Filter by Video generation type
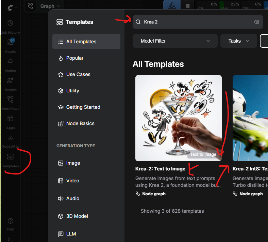 pos(86,181)
